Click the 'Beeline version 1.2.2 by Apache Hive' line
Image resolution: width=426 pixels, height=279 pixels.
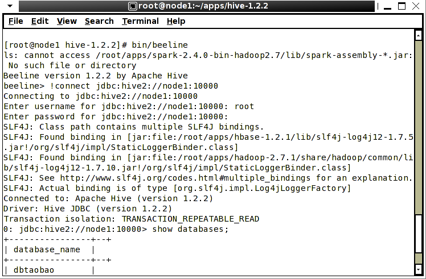click(x=96, y=76)
